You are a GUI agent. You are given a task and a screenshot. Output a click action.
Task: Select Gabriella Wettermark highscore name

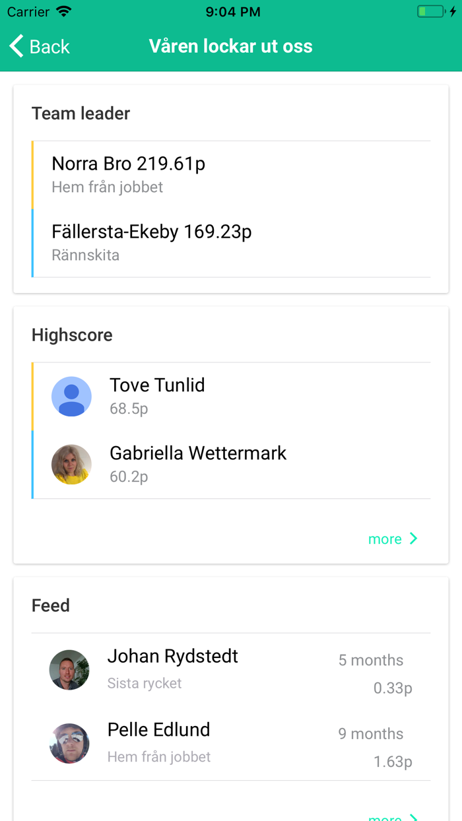pos(198,453)
